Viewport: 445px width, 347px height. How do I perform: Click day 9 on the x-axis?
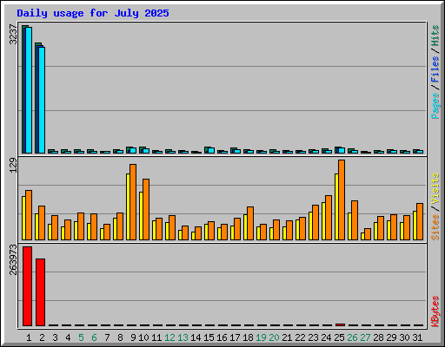tap(133, 337)
